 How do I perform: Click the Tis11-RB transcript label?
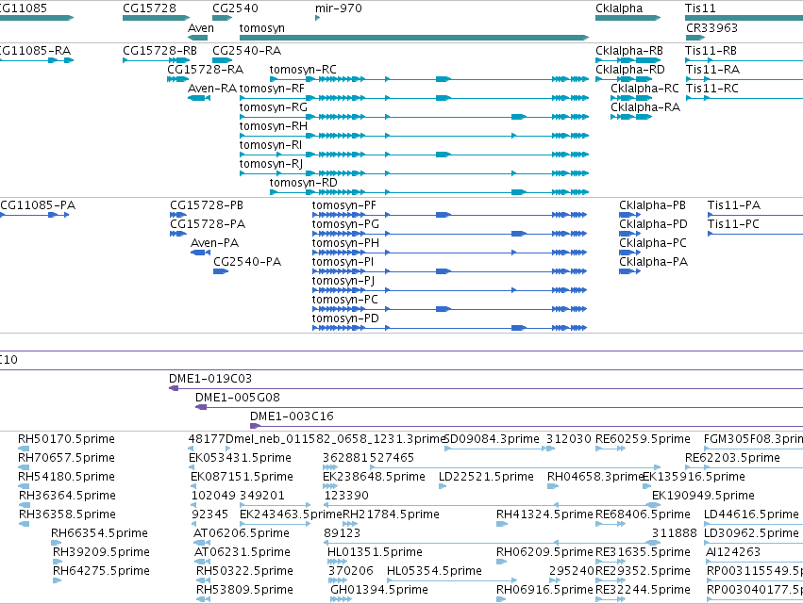pyautogui.click(x=711, y=51)
